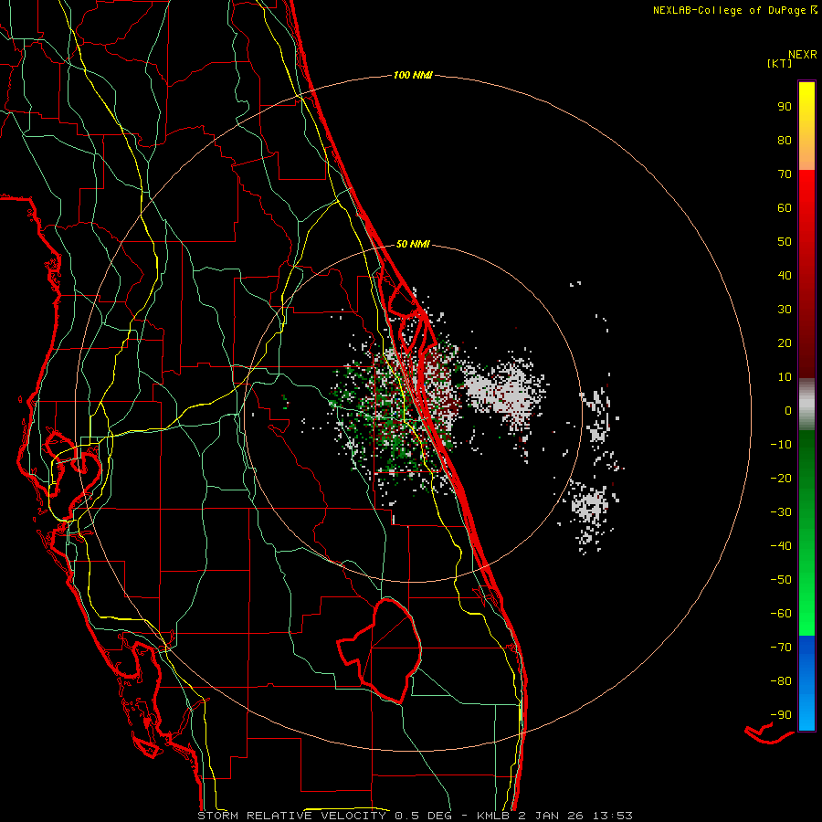Screen dimensions: 822x822
Task: Select the -60 value on the velocity scale
Action: (x=781, y=614)
